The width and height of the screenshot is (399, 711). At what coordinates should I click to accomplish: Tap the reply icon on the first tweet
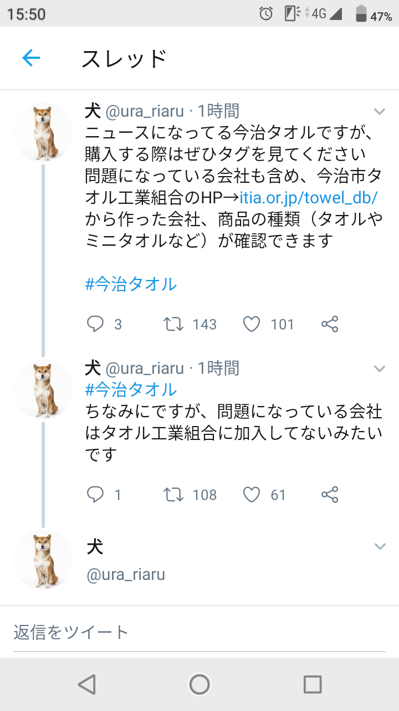click(x=95, y=324)
